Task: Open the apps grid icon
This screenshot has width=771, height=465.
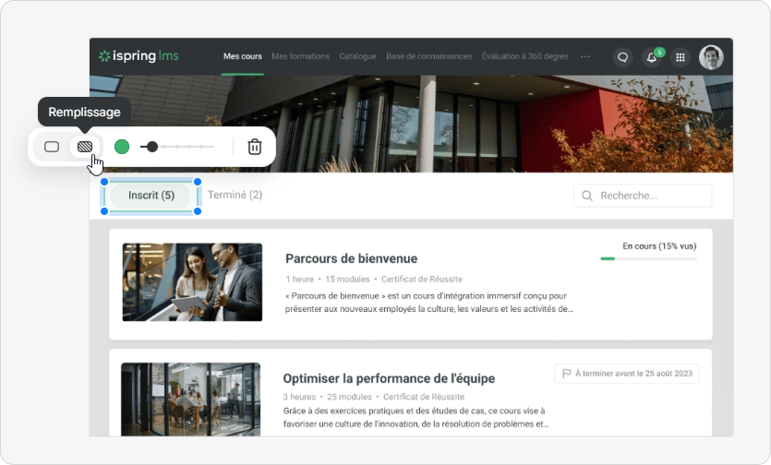Action: (681, 57)
